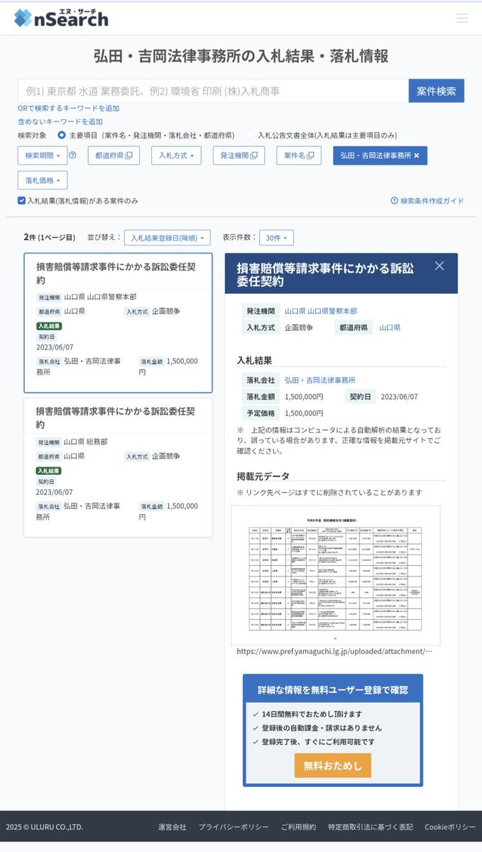This screenshot has width=482, height=852.
Task: Open the nSearch logo home link
Action: click(61, 17)
